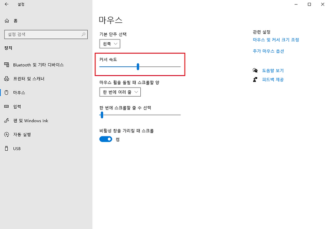Minimize the settings window

tap(296, 4)
